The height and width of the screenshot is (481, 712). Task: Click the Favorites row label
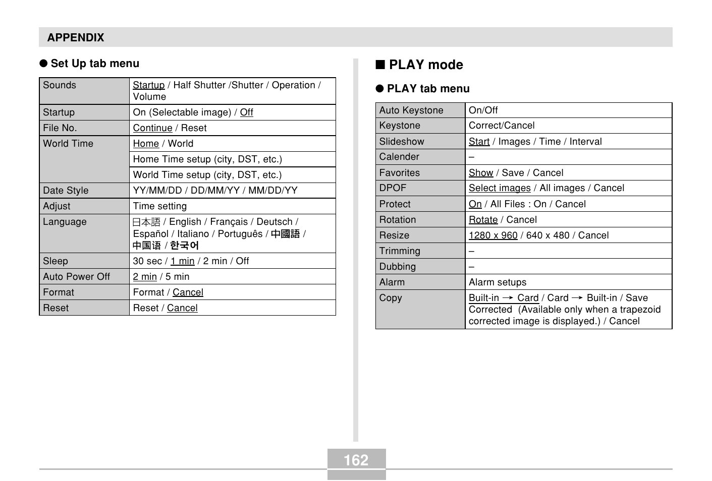point(400,173)
